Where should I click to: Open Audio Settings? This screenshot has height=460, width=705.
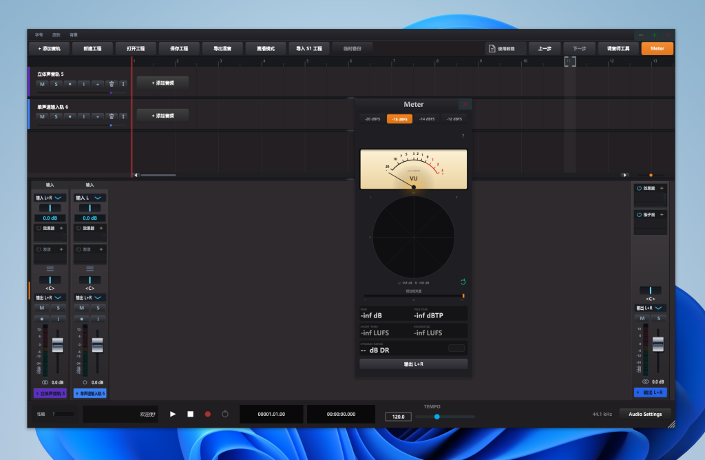pos(645,414)
